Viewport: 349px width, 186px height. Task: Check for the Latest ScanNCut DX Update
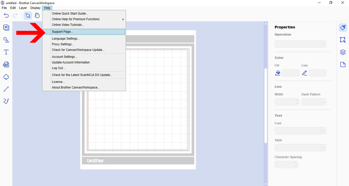[x=84, y=75]
